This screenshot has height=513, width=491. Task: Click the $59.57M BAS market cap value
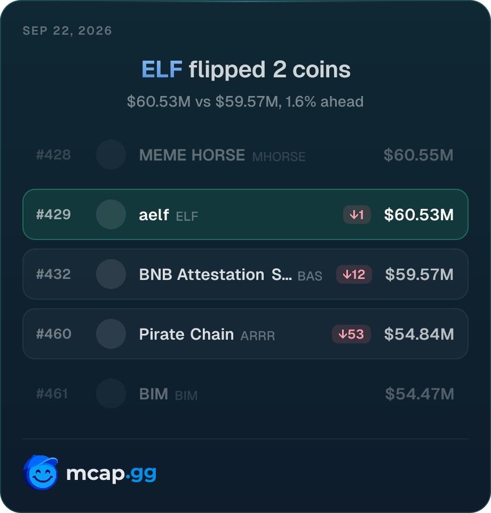(x=419, y=275)
